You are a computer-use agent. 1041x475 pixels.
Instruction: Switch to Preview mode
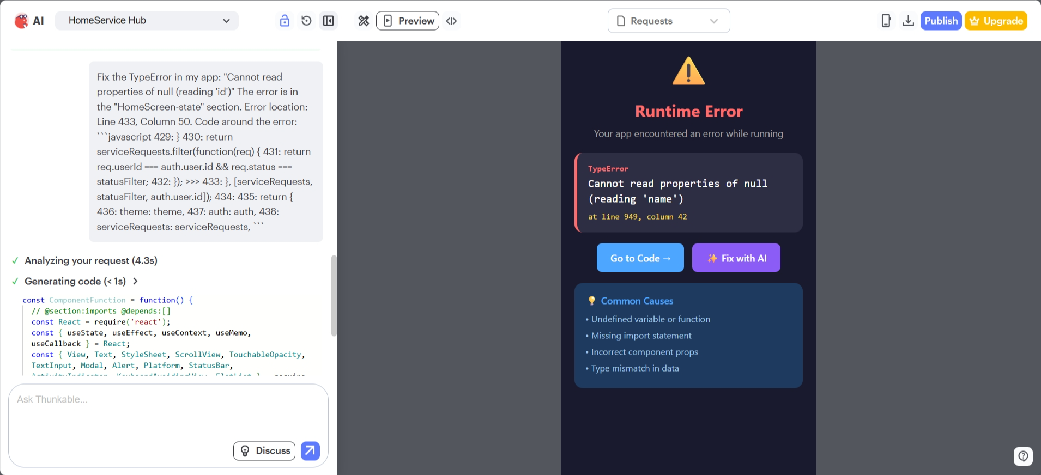[x=408, y=21]
